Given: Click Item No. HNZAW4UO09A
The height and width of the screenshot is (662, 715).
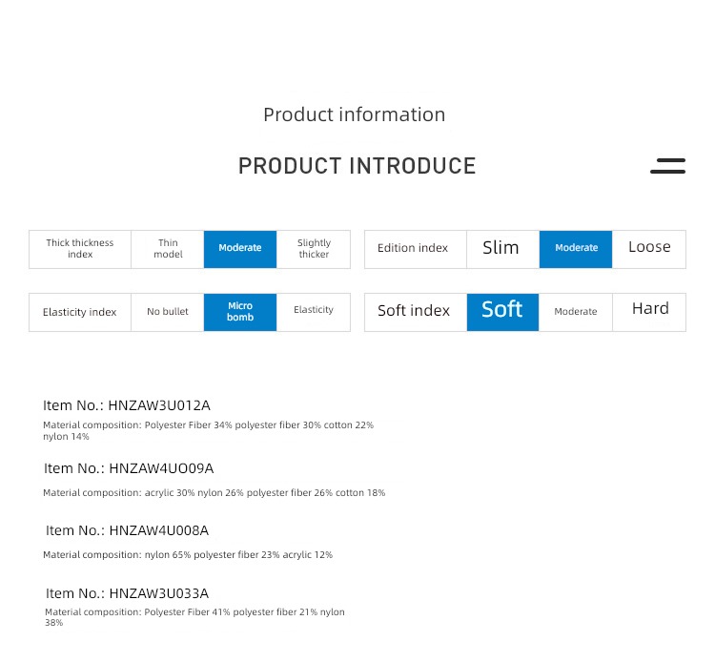Looking at the screenshot, I should (x=129, y=468).
